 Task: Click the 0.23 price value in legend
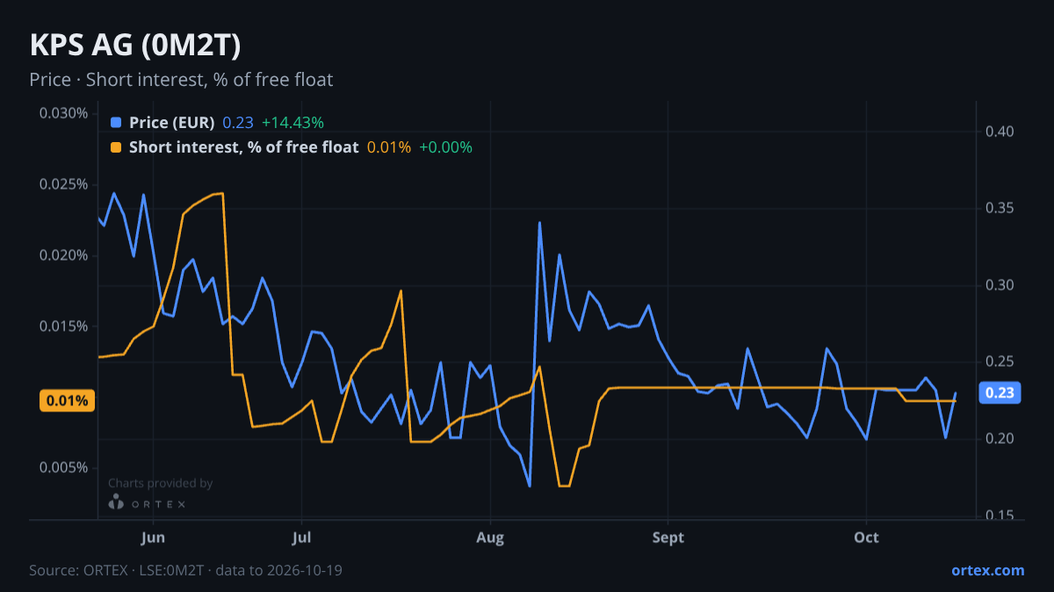click(x=237, y=123)
